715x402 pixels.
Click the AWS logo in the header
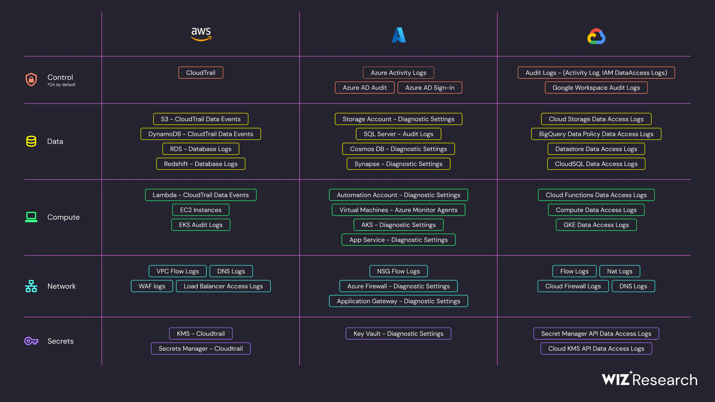(201, 34)
